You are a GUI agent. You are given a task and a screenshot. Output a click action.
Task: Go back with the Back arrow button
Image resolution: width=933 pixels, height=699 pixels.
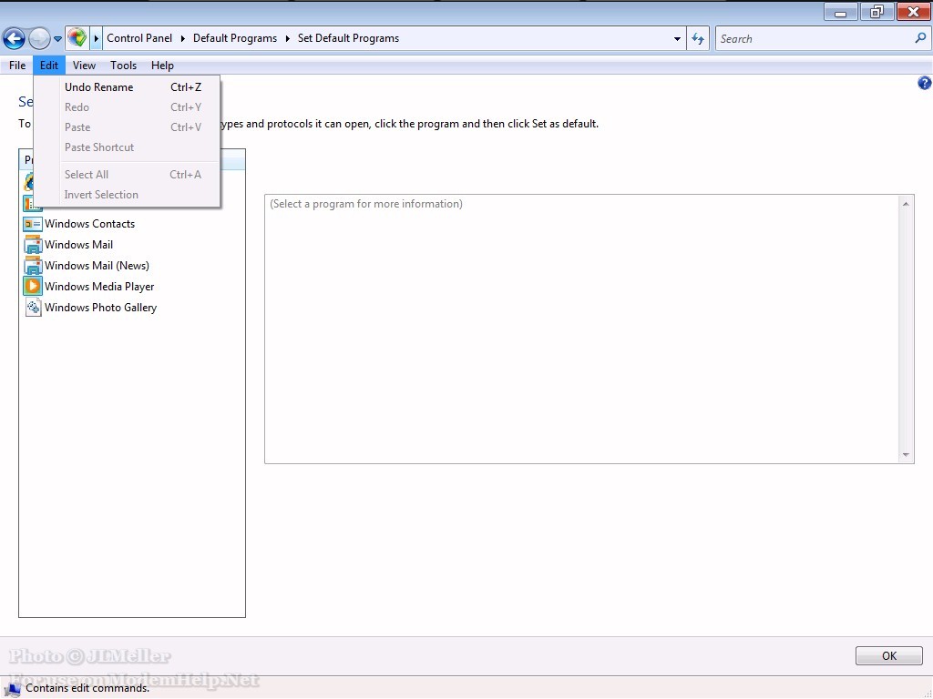[x=14, y=38]
